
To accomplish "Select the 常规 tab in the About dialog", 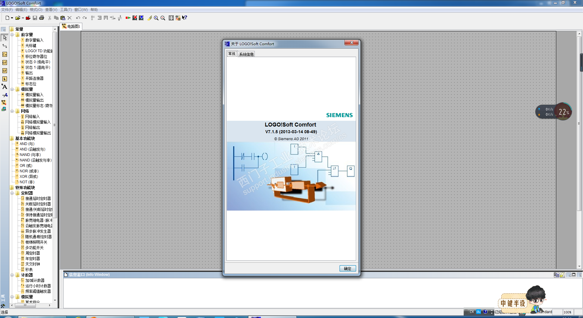I will coord(232,54).
